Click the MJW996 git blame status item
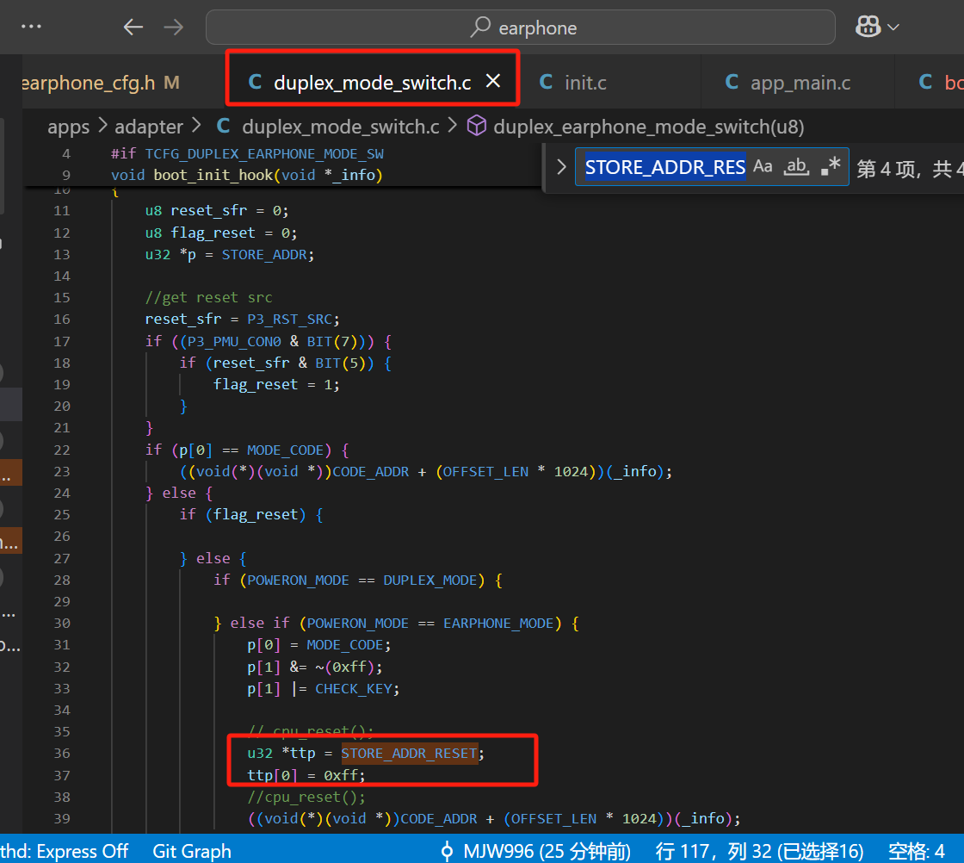The width and height of the screenshot is (964, 863). (547, 851)
